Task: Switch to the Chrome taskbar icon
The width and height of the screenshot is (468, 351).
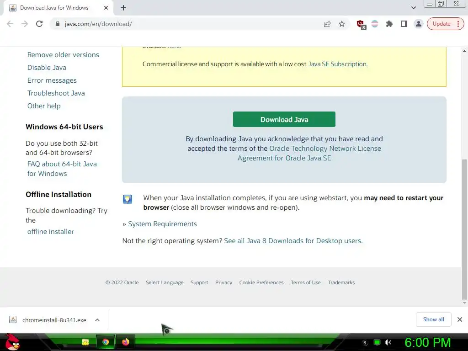Action: click(x=106, y=342)
